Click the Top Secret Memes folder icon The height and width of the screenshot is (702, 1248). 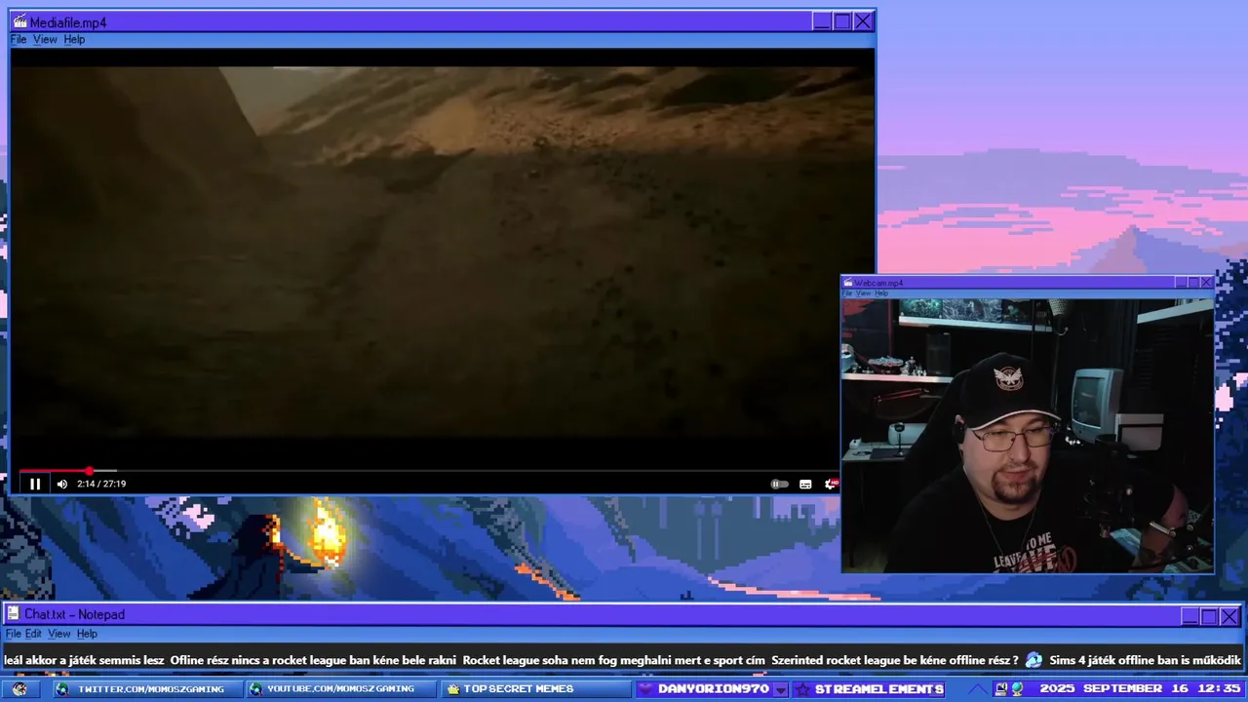pos(452,689)
